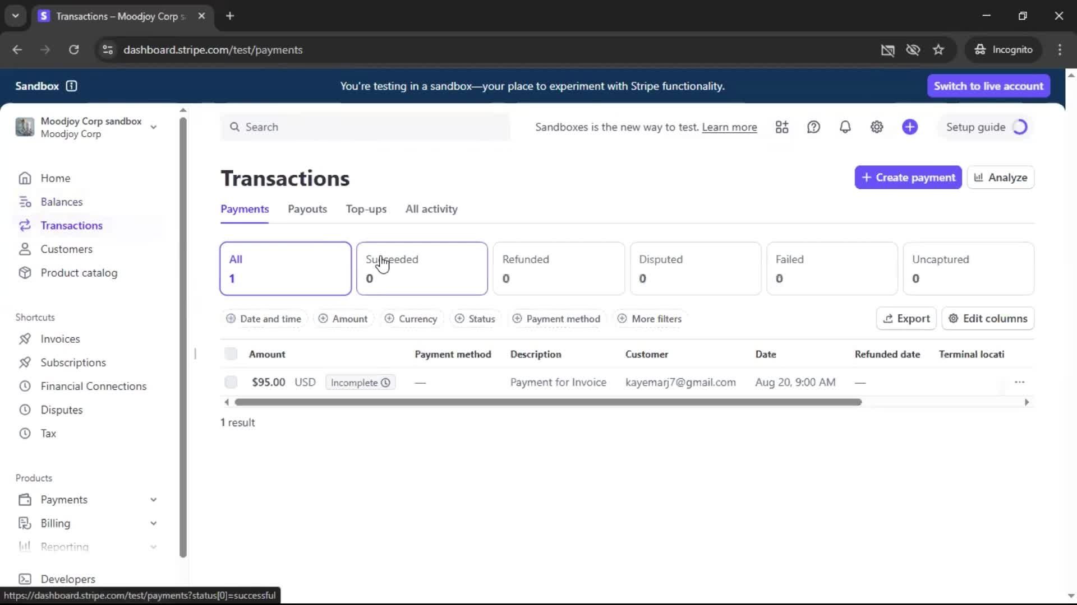Check the select-all header checkbox

click(231, 354)
